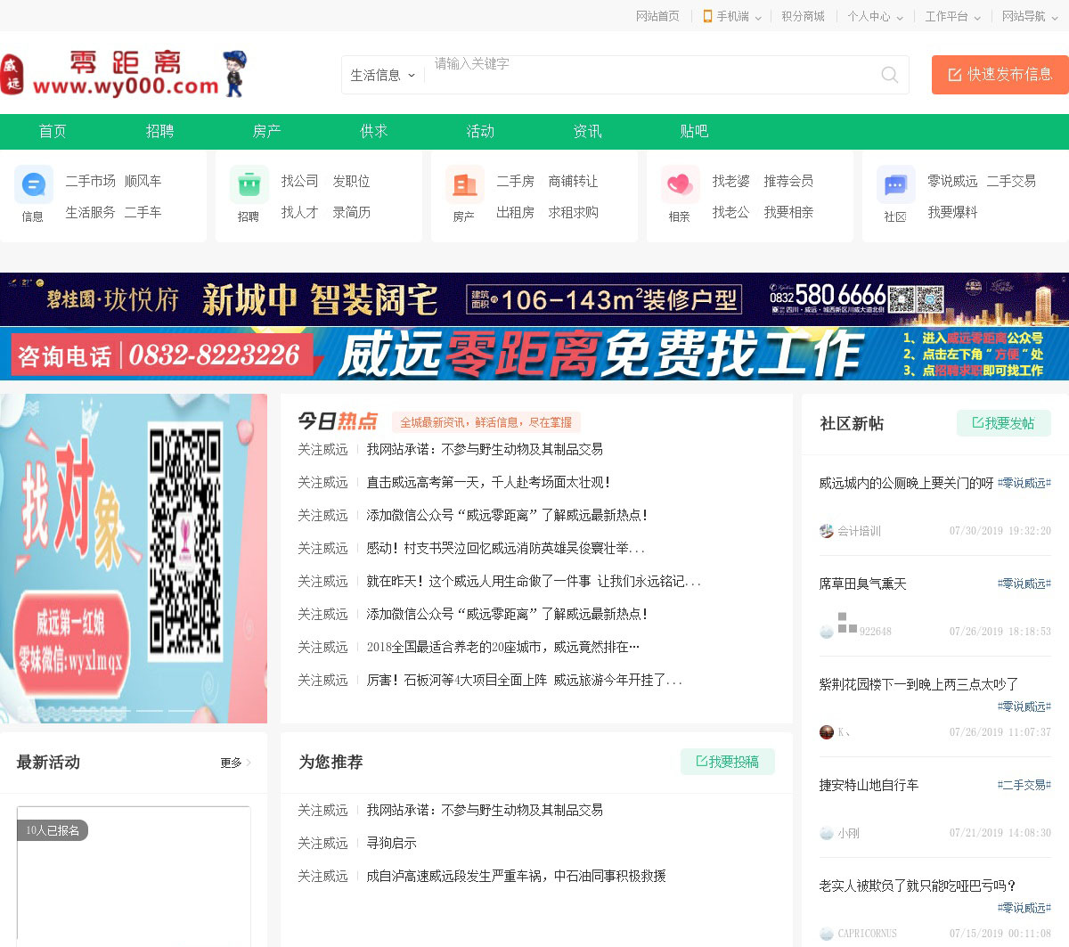Click the magnifier search icon
This screenshot has height=947, width=1069.
pos(889,75)
